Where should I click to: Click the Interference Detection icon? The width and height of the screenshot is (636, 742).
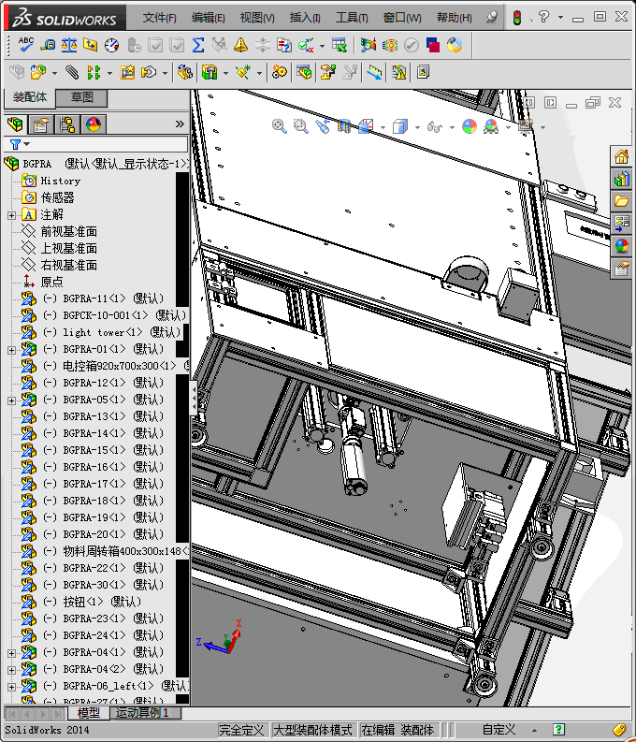coord(398,72)
